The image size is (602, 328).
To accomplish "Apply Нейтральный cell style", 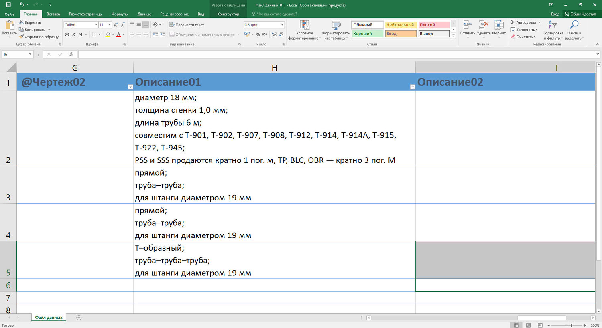I will tap(401, 25).
